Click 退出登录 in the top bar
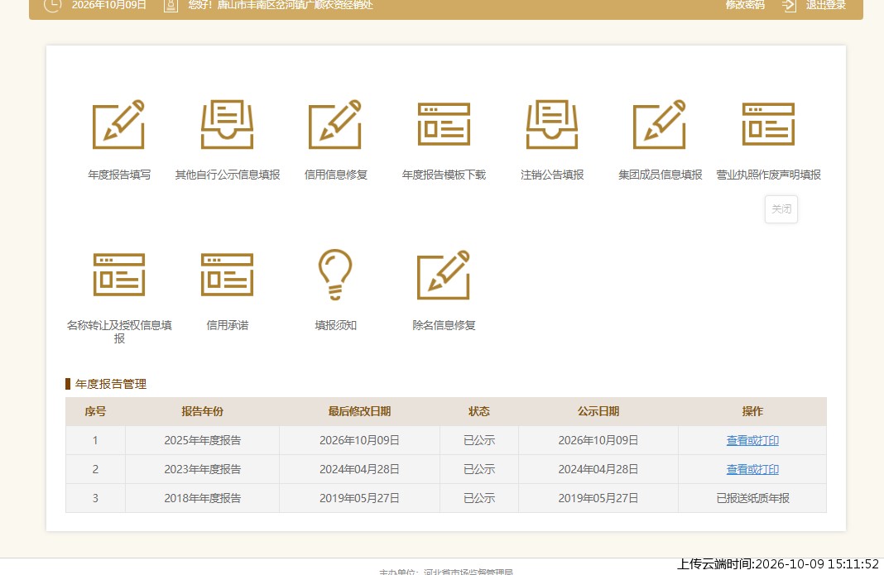 [826, 5]
